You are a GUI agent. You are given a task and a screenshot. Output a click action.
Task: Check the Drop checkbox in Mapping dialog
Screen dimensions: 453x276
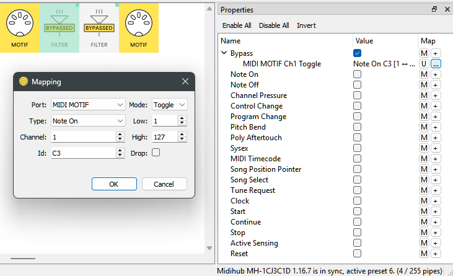pos(156,153)
